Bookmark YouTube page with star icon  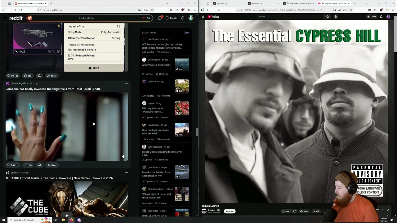point(350,10)
